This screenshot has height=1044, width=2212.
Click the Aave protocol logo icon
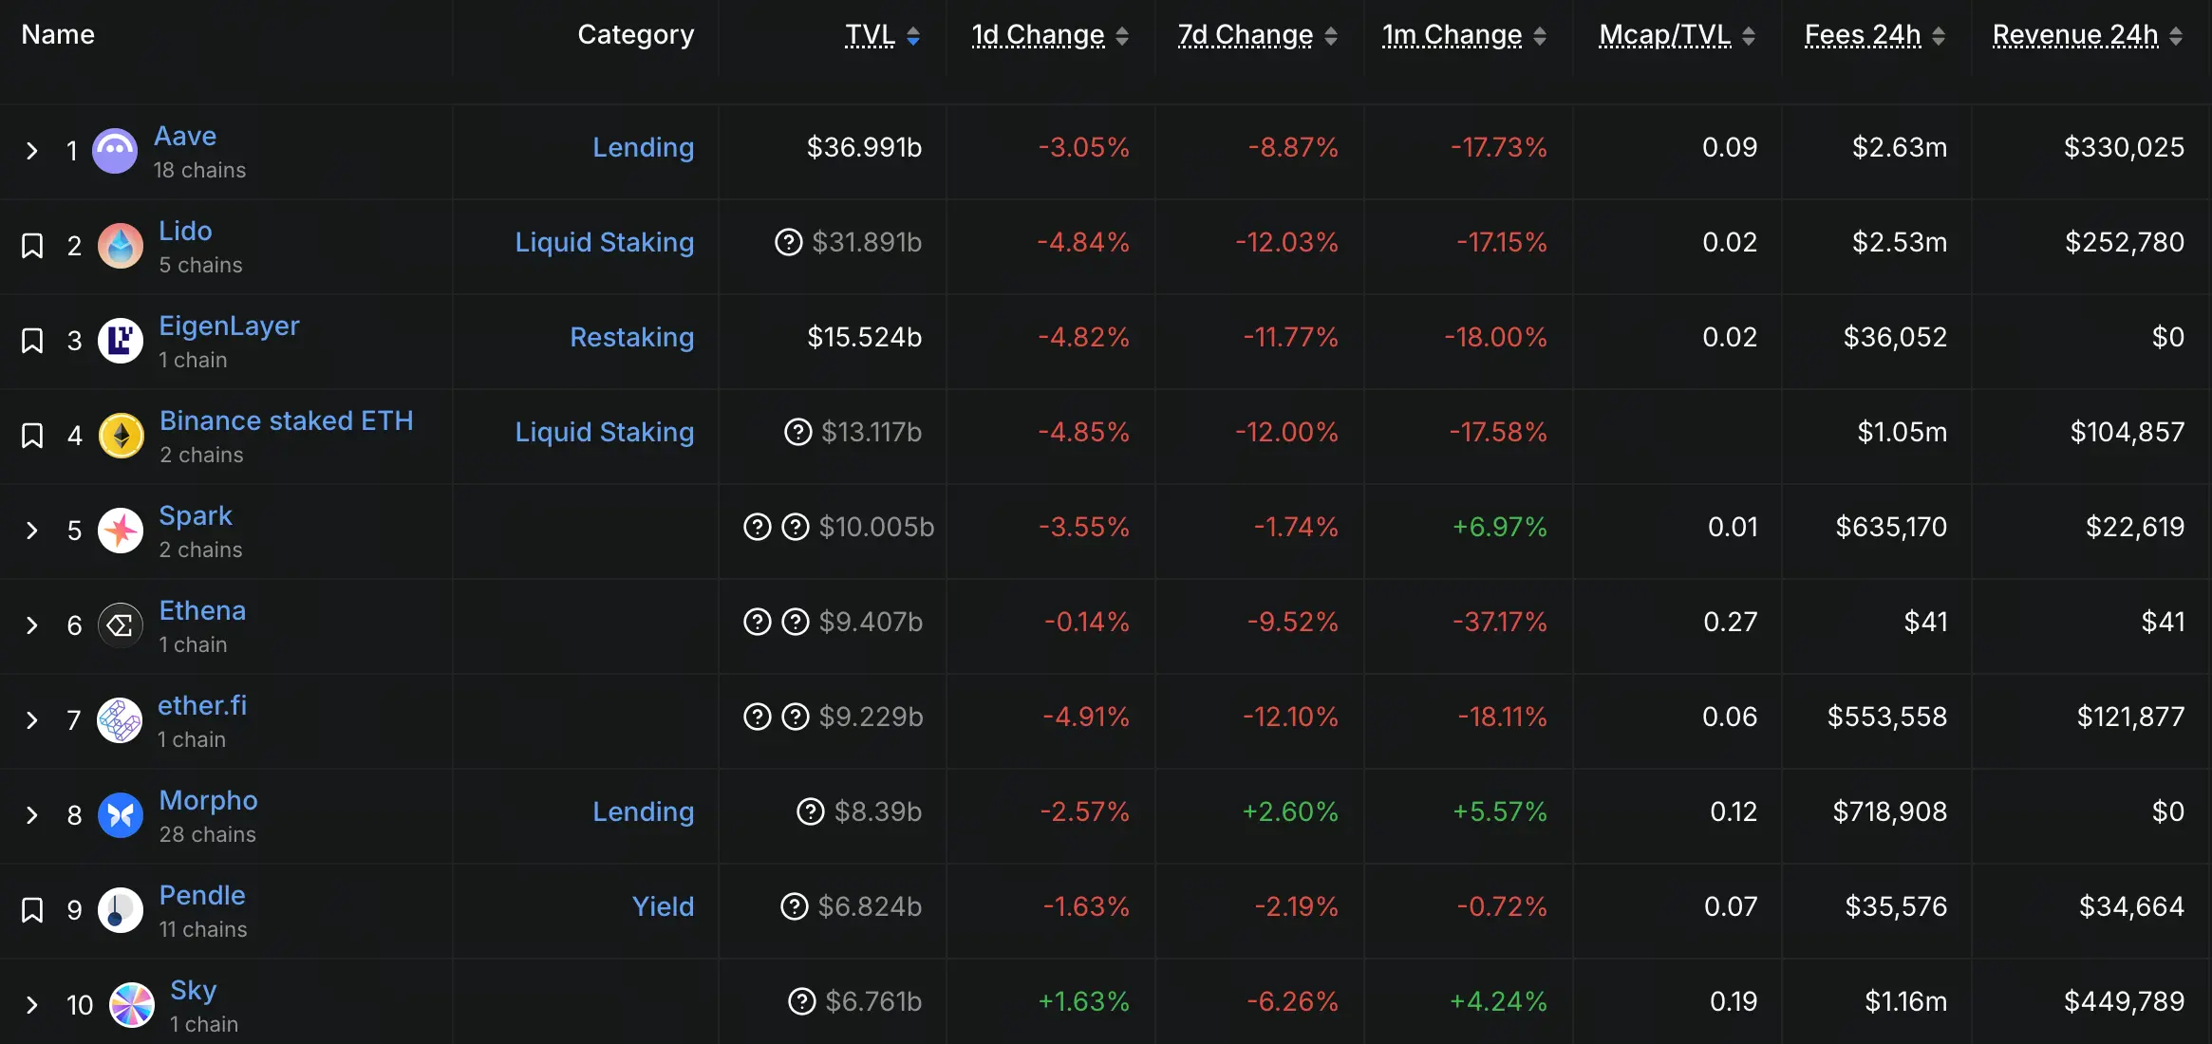click(115, 151)
